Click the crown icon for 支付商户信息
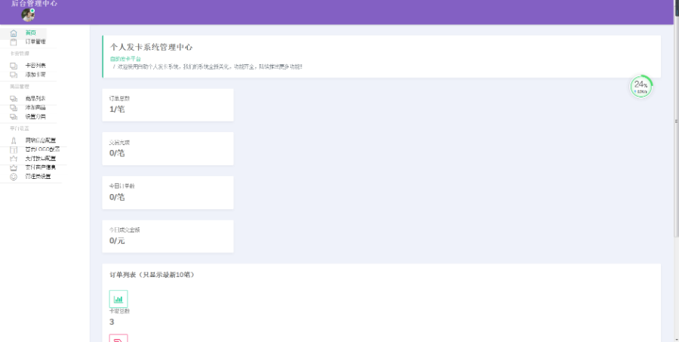 click(14, 168)
